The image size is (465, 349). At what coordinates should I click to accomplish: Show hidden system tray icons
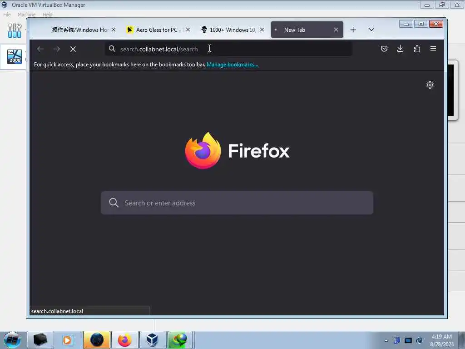[386, 340]
